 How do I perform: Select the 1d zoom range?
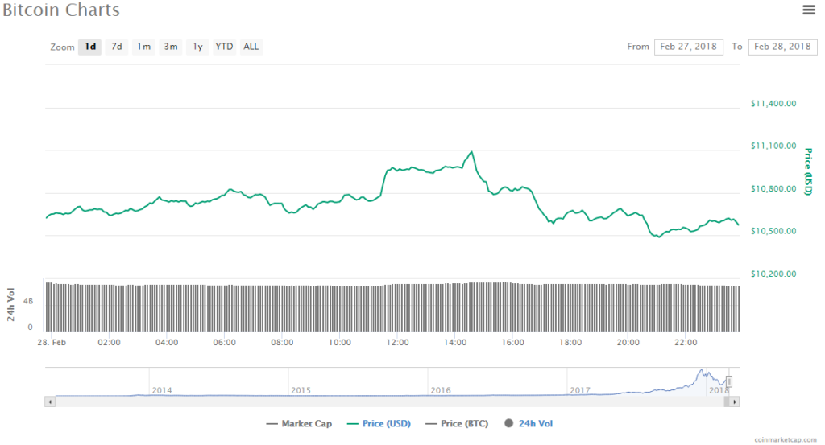point(90,47)
